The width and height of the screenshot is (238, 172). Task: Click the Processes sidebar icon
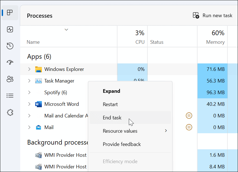pyautogui.click(x=10, y=12)
